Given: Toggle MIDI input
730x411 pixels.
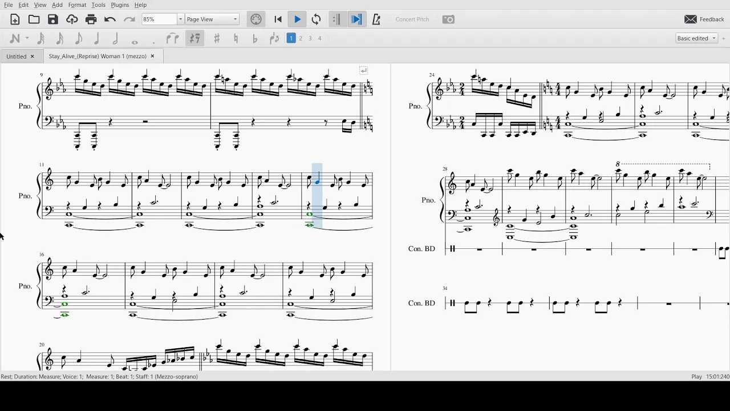Looking at the screenshot, I should tap(256, 19).
